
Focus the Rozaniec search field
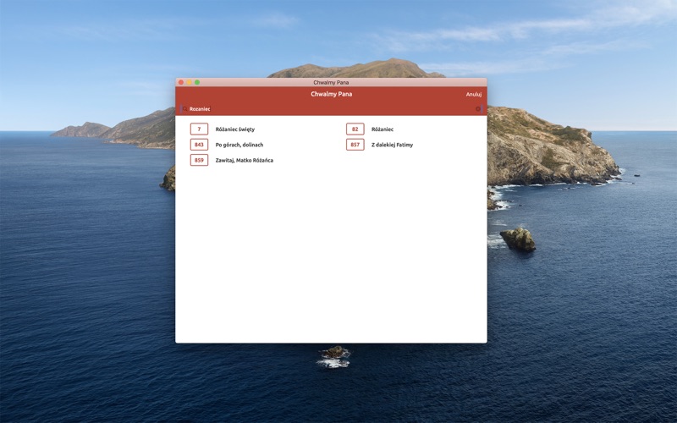point(331,109)
